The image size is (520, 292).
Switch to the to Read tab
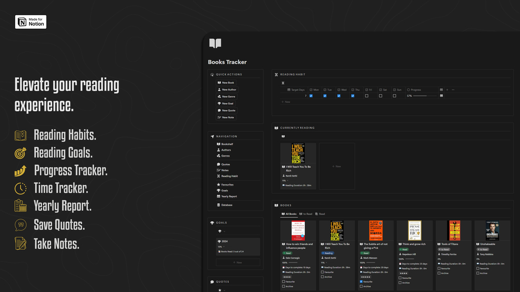click(x=306, y=214)
